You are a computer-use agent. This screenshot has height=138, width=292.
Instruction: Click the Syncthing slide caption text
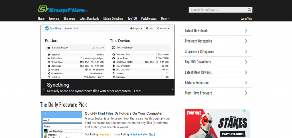94,91
